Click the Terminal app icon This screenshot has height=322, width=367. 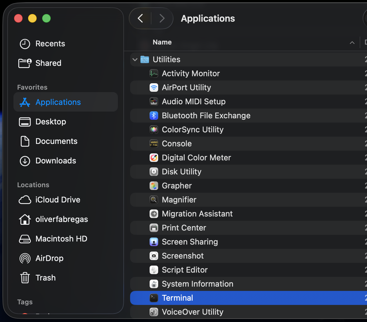click(x=154, y=298)
